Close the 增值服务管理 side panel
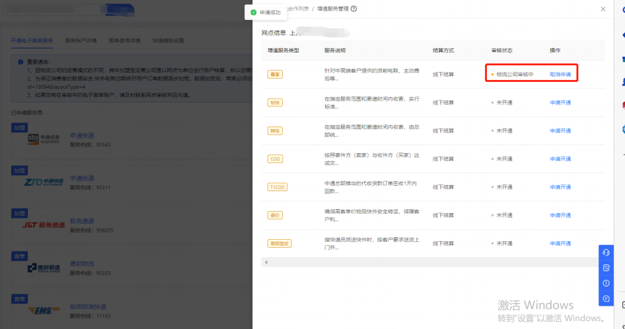Image resolution: width=625 pixels, height=329 pixels. tap(603, 9)
